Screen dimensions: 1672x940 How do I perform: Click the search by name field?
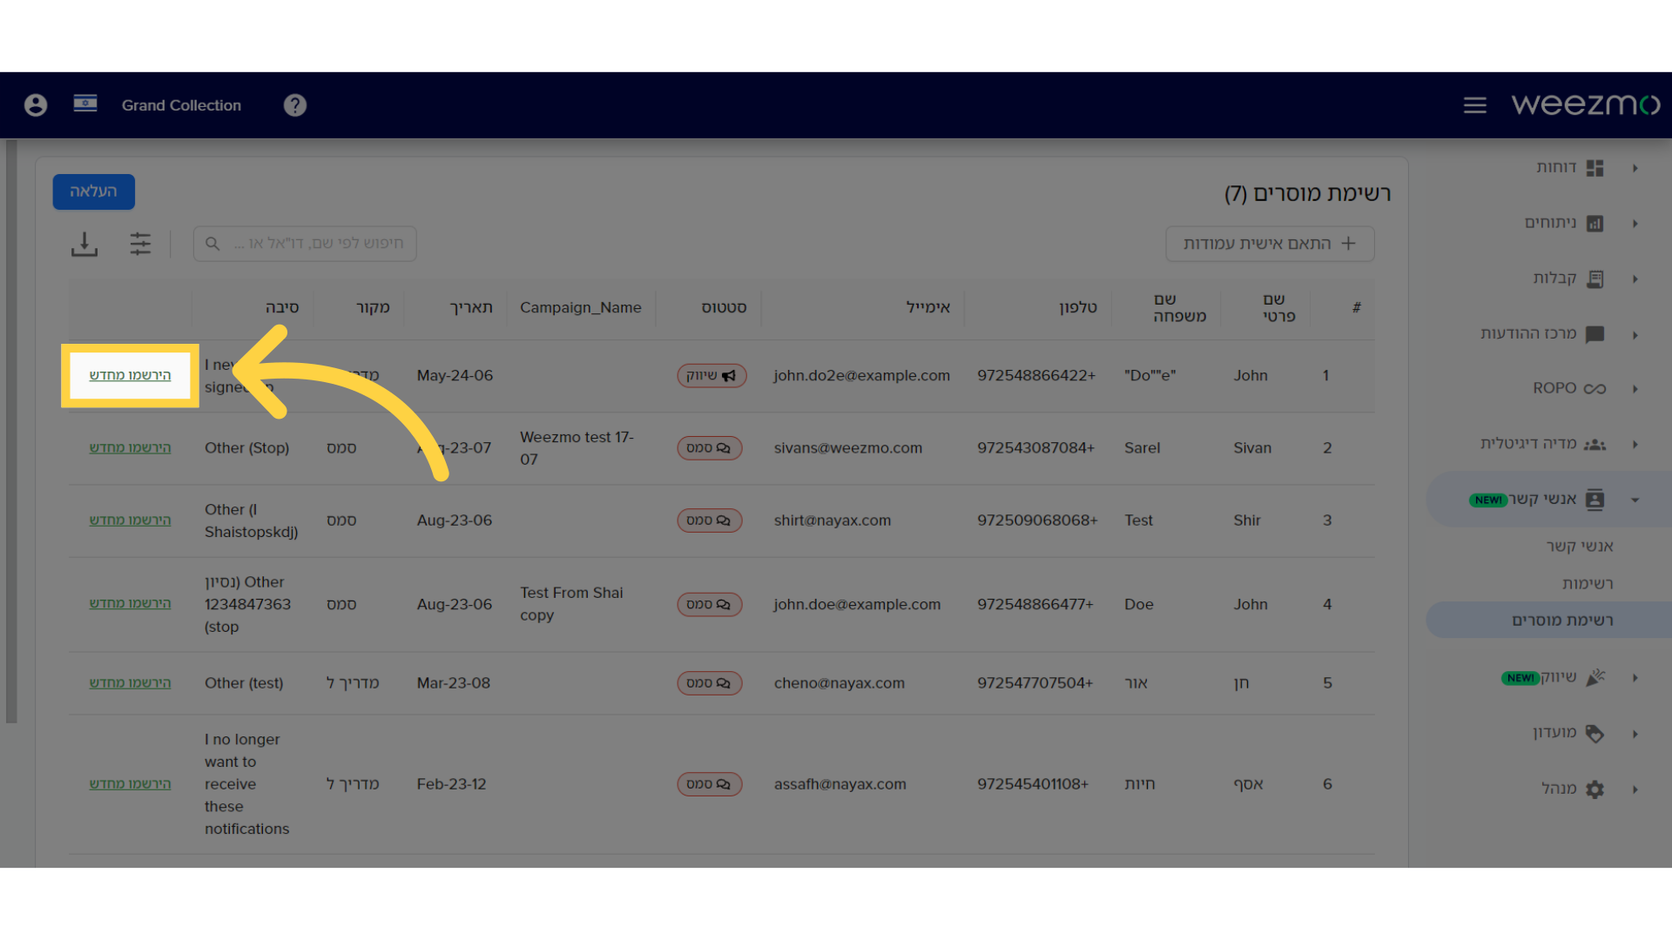(305, 244)
